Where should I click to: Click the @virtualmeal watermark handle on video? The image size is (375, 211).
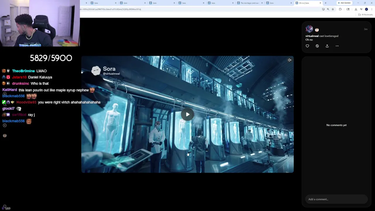point(111,74)
